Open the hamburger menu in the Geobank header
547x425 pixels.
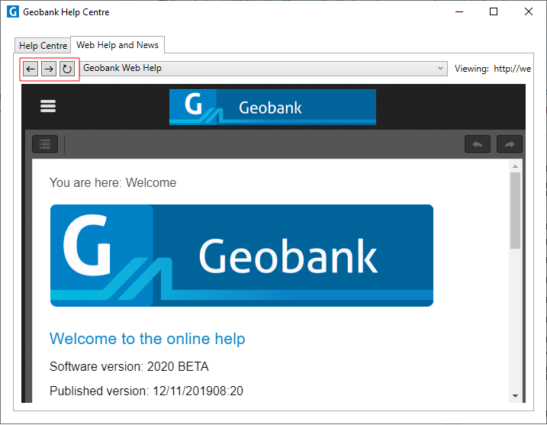pyautogui.click(x=48, y=106)
